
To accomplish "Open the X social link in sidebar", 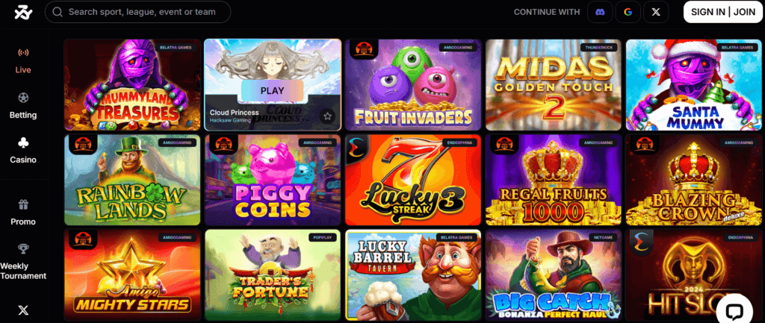I will [23, 310].
